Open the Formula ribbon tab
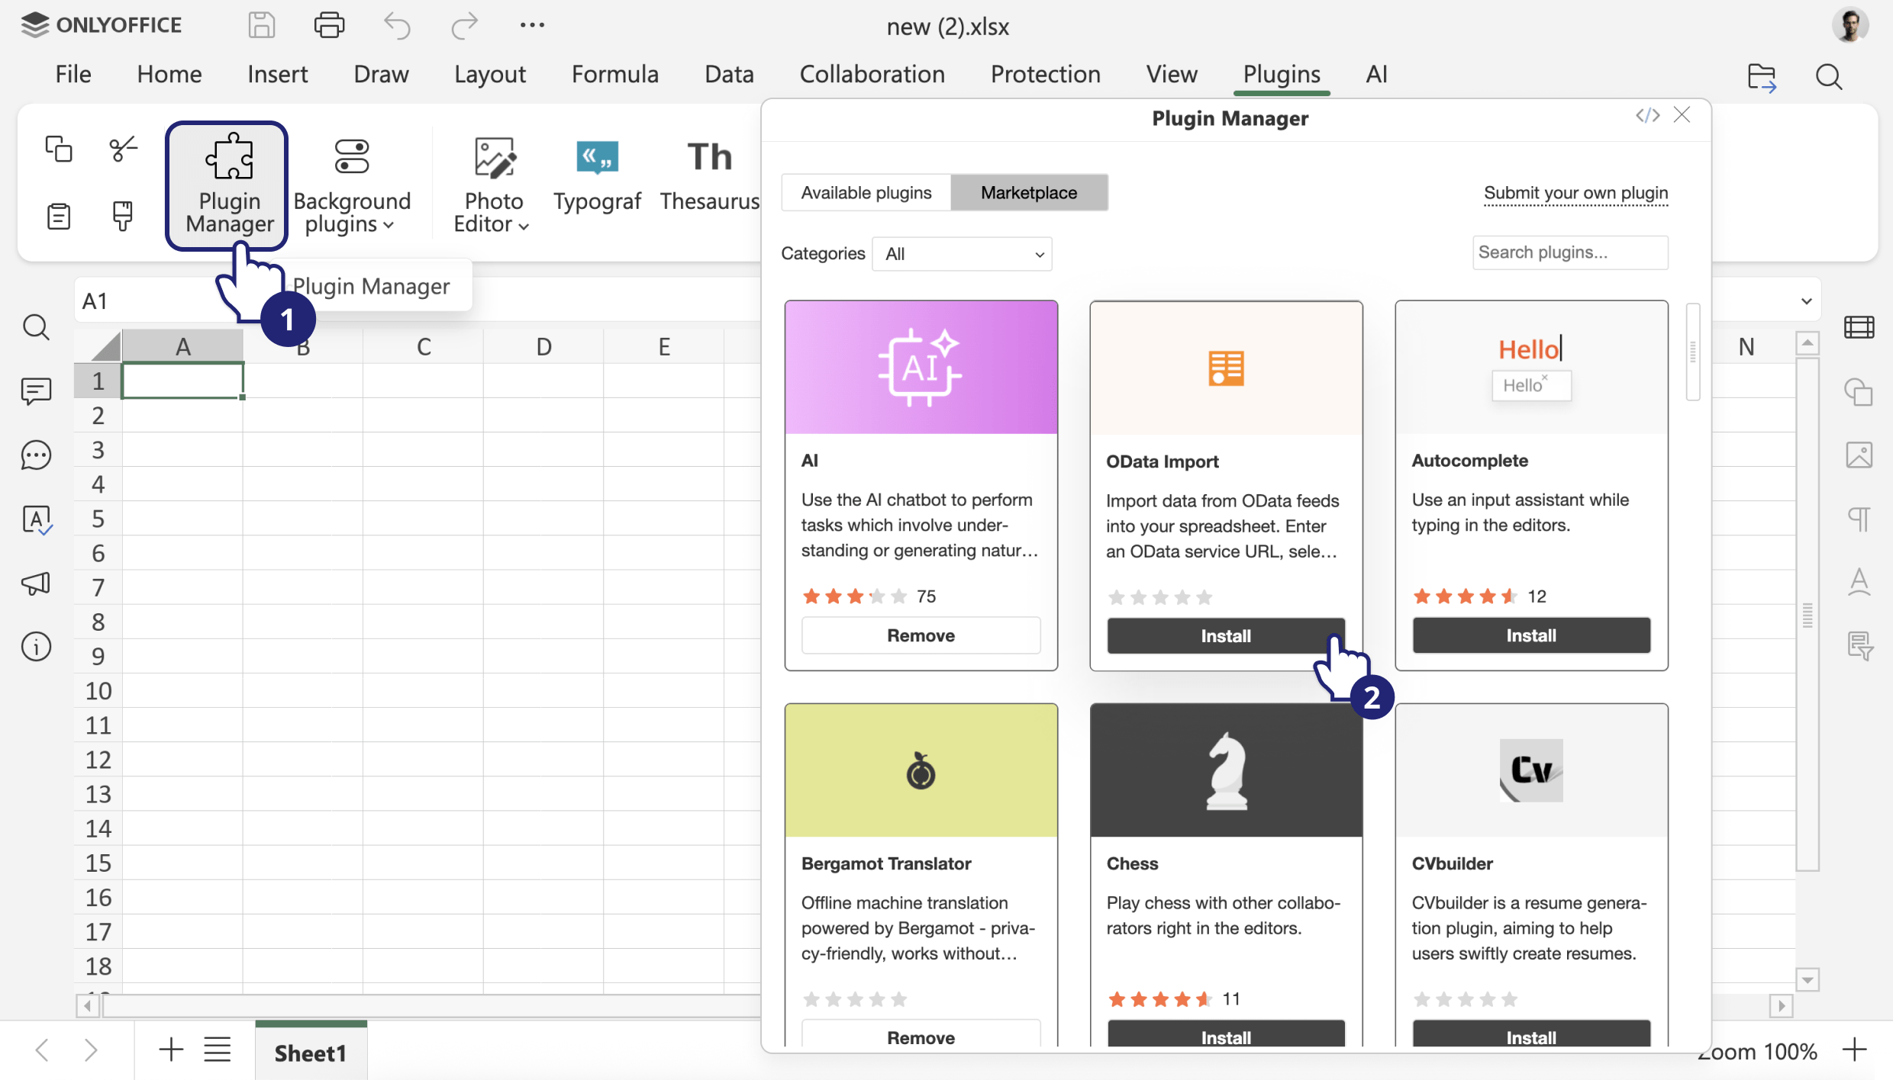Screen dimensions: 1893x1080 [614, 74]
